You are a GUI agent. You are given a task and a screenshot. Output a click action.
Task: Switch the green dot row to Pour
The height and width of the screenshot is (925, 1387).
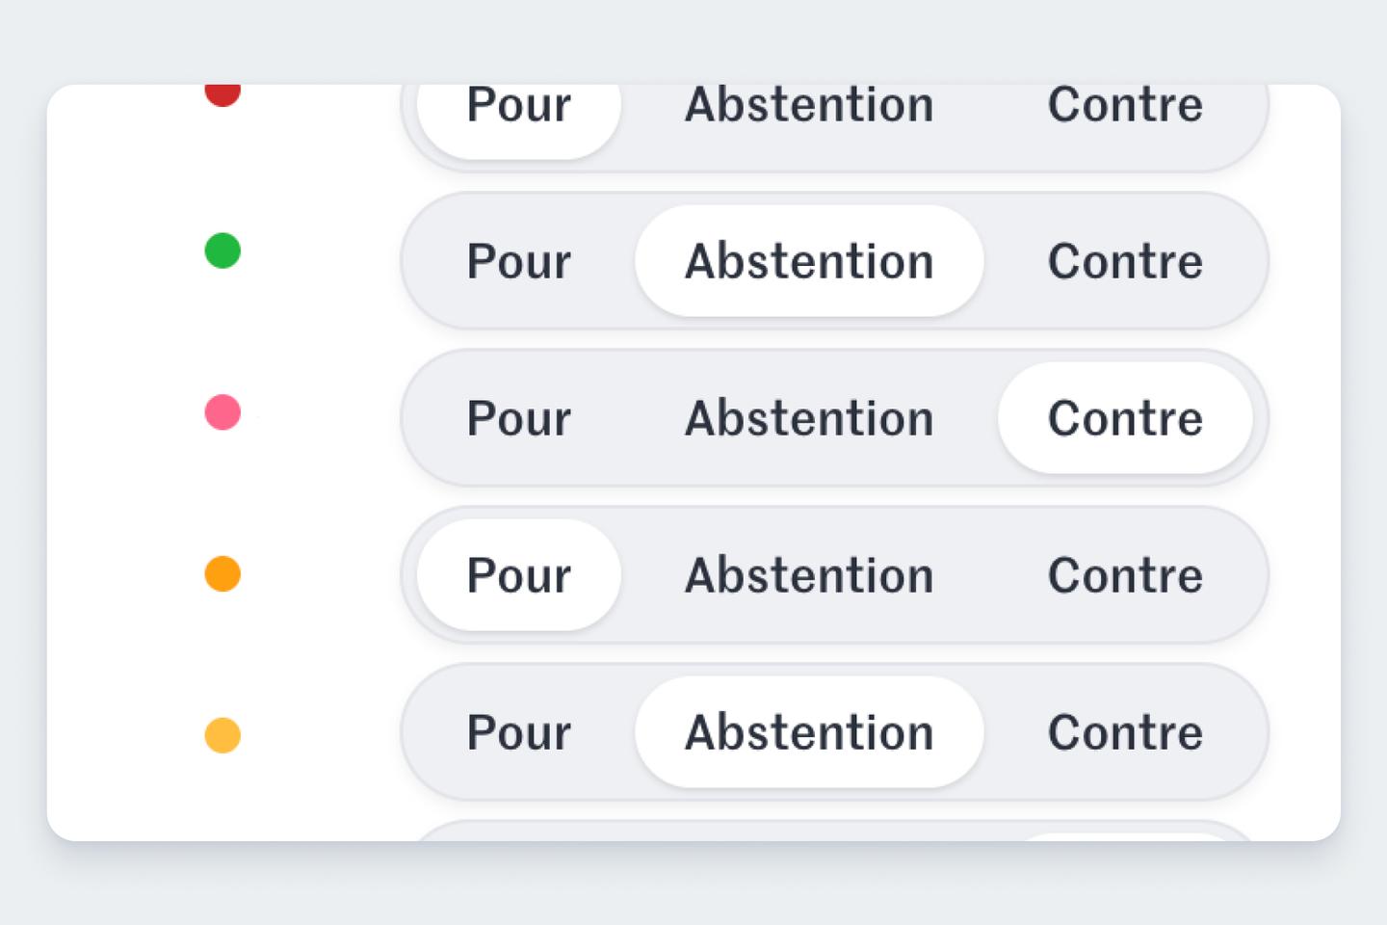click(x=517, y=260)
